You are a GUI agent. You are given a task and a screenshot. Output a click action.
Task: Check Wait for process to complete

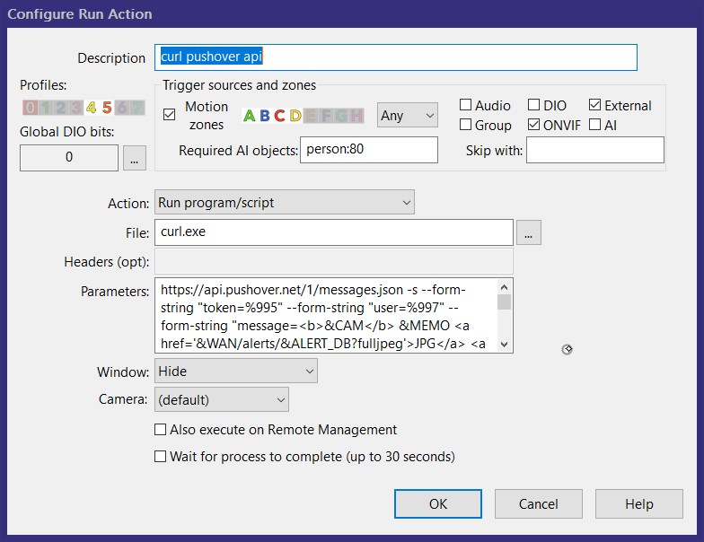161,457
